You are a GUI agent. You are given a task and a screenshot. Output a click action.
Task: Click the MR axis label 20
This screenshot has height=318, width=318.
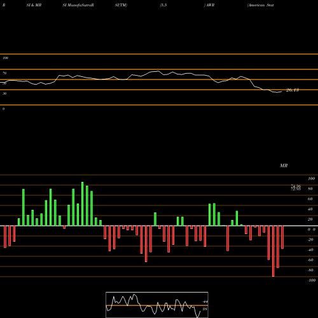coord(310,219)
